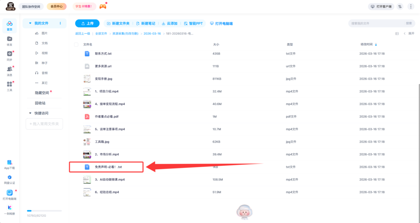Open the three-dot menu at top right
The width and height of the screenshot is (420, 223).
pyautogui.click(x=411, y=7)
